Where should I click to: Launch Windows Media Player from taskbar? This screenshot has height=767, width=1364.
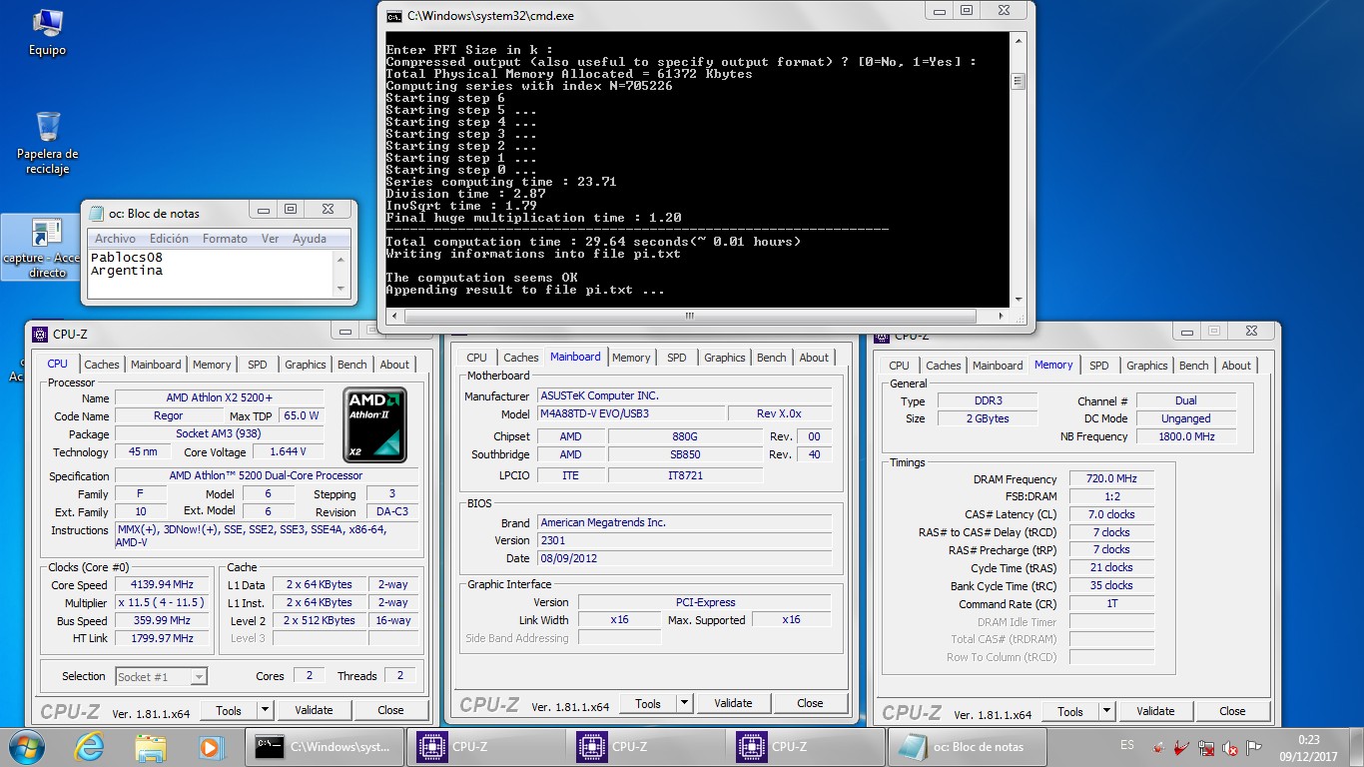point(210,747)
